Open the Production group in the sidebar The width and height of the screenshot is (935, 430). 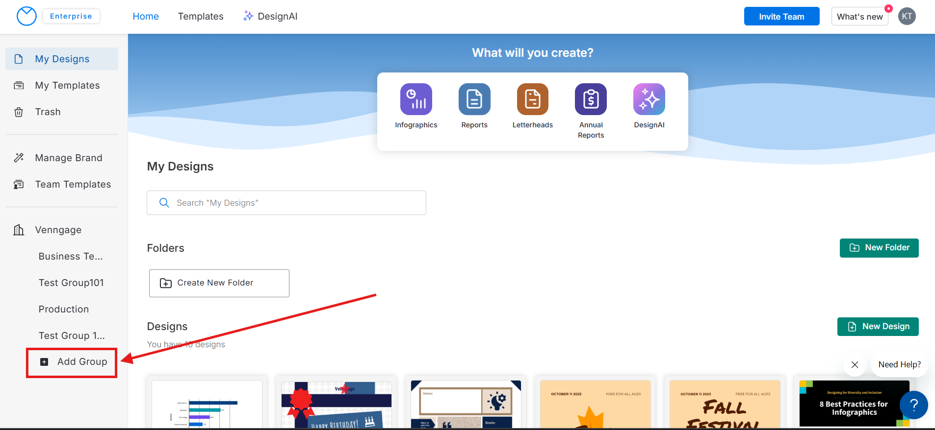coord(64,310)
